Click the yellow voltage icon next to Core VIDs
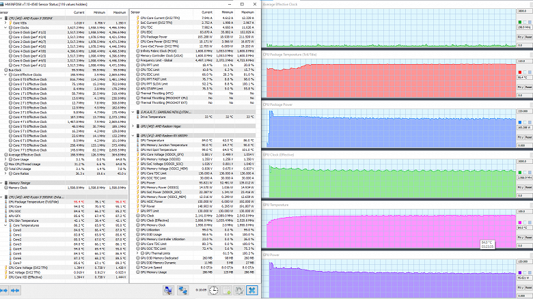The image size is (533, 299). point(10,23)
